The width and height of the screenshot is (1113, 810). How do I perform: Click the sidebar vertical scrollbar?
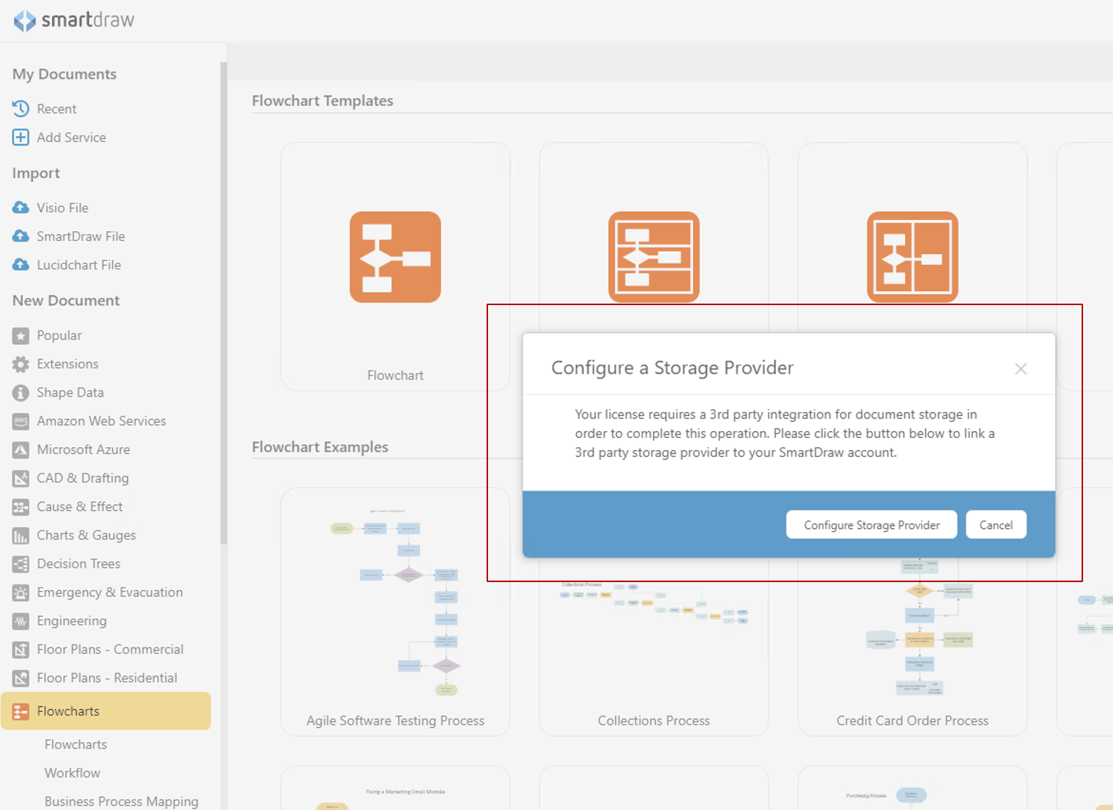(224, 302)
